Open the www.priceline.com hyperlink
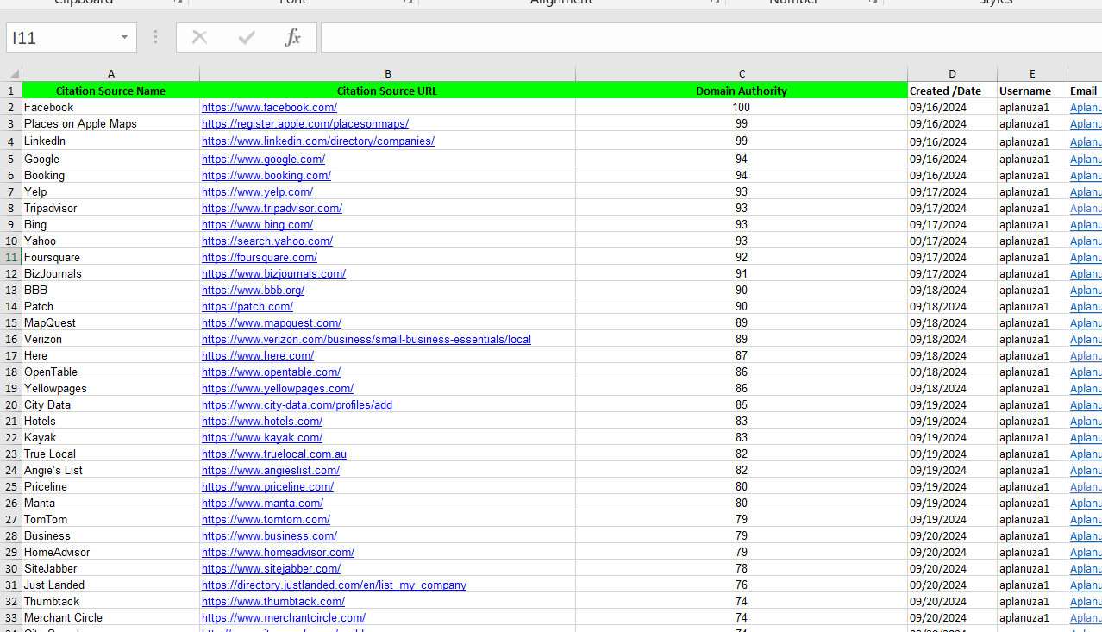Viewport: 1102px width, 632px height. pyautogui.click(x=267, y=487)
